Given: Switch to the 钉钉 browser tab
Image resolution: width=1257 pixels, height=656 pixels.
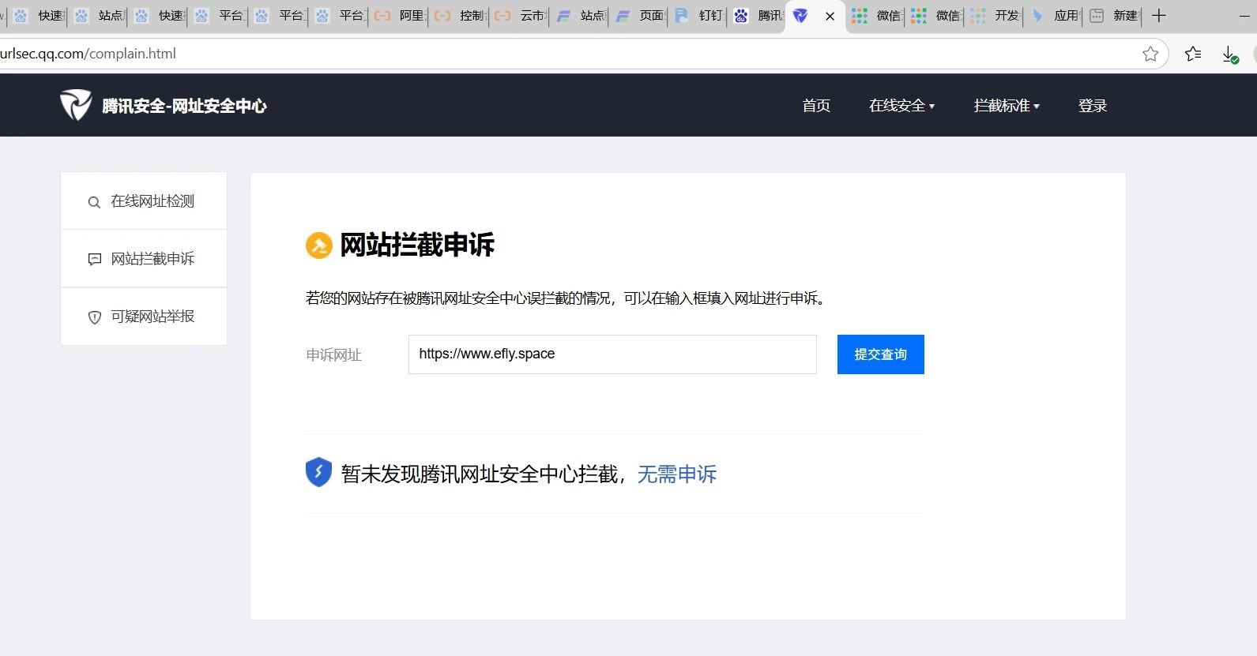Looking at the screenshot, I should coord(699,16).
